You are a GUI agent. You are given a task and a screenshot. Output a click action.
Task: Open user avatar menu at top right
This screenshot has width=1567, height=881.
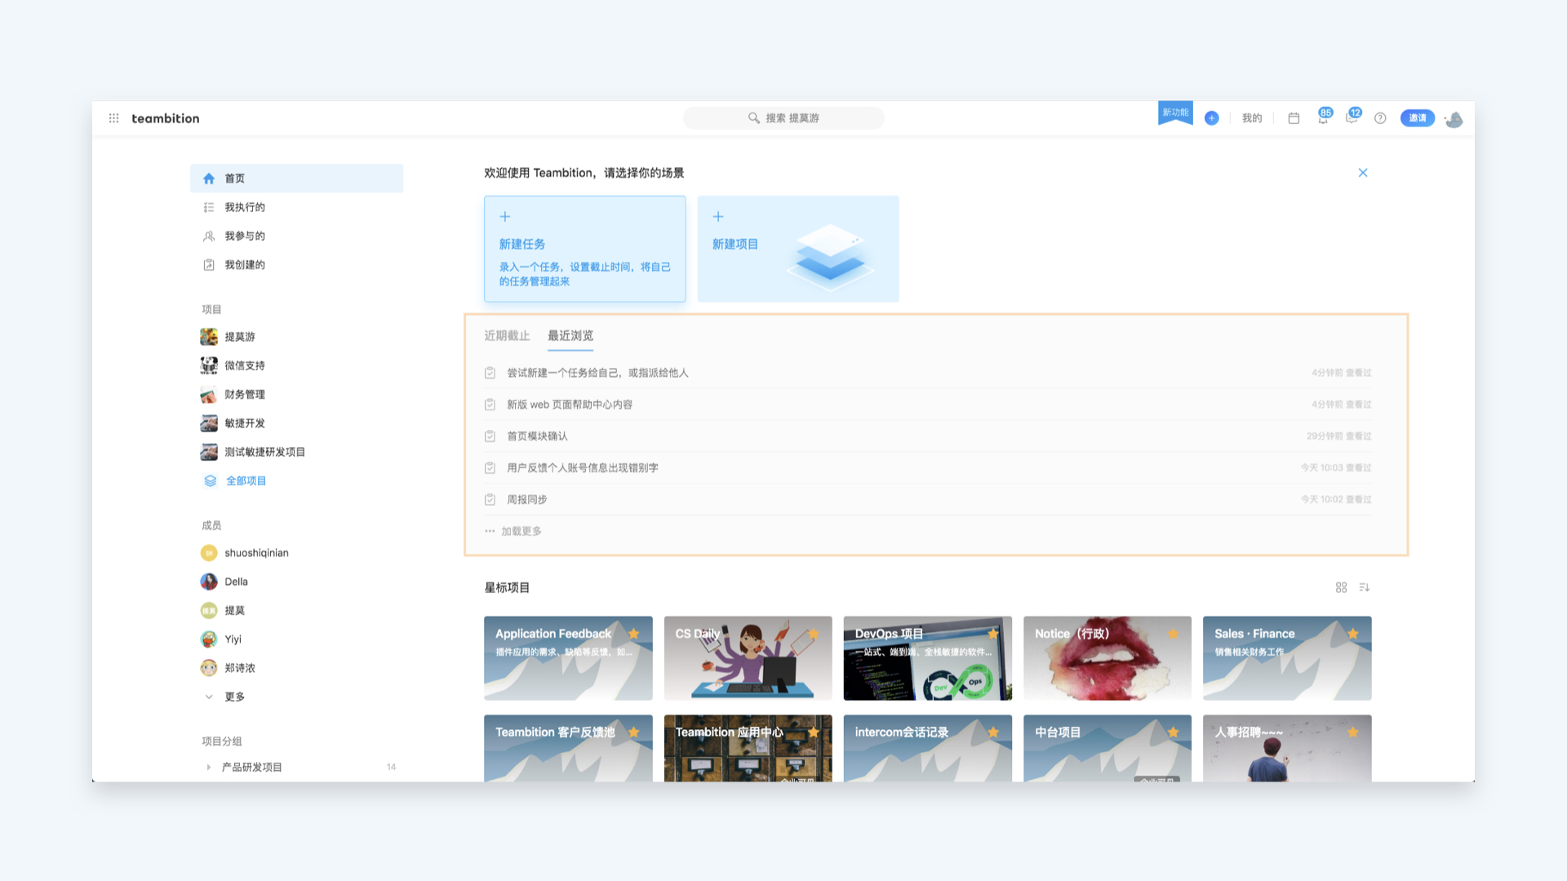[1454, 119]
